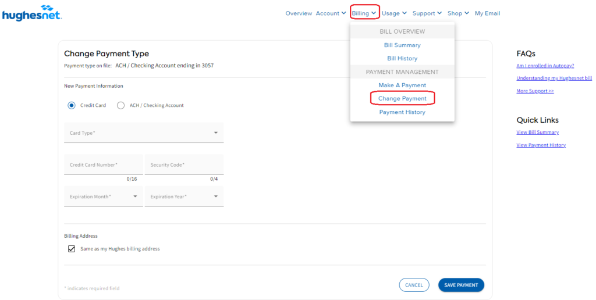Viewport: 596px width, 300px height.
Task: Open the Account menu in navigation
Action: coord(331,13)
